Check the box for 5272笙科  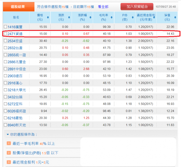click(6, 104)
